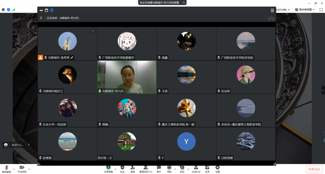The height and width of the screenshot is (174, 325).
Task: Open video options arrow beside 开启视频
Action: (x=29, y=169)
